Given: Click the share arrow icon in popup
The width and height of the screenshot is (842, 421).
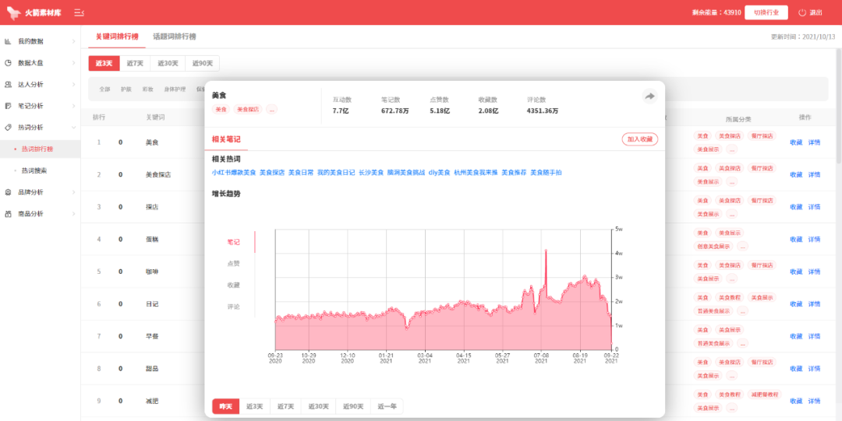Looking at the screenshot, I should pos(649,96).
